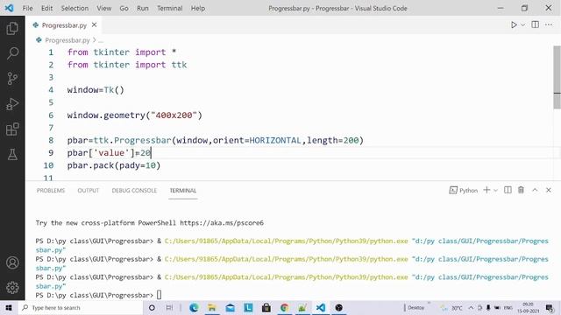Image resolution: width=561 pixels, height=315 pixels.
Task: Open the Help menu
Action: point(198,8)
